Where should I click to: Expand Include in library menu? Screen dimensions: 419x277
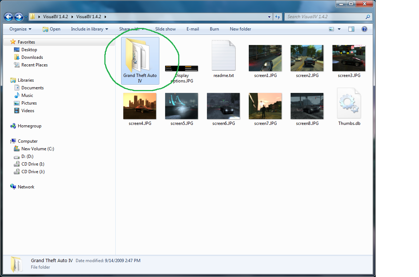click(89, 29)
